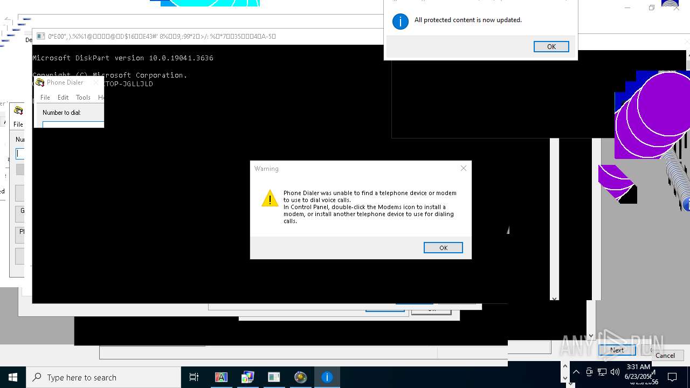690x388 pixels.
Task: Click the Number to dial label
Action: 61,113
